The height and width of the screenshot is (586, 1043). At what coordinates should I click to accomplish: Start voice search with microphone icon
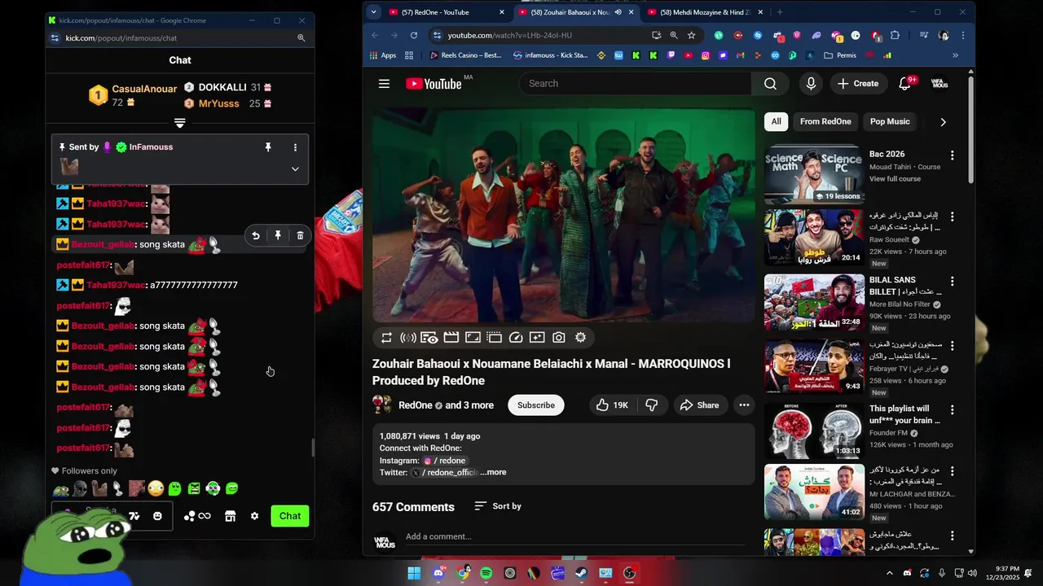coord(811,84)
